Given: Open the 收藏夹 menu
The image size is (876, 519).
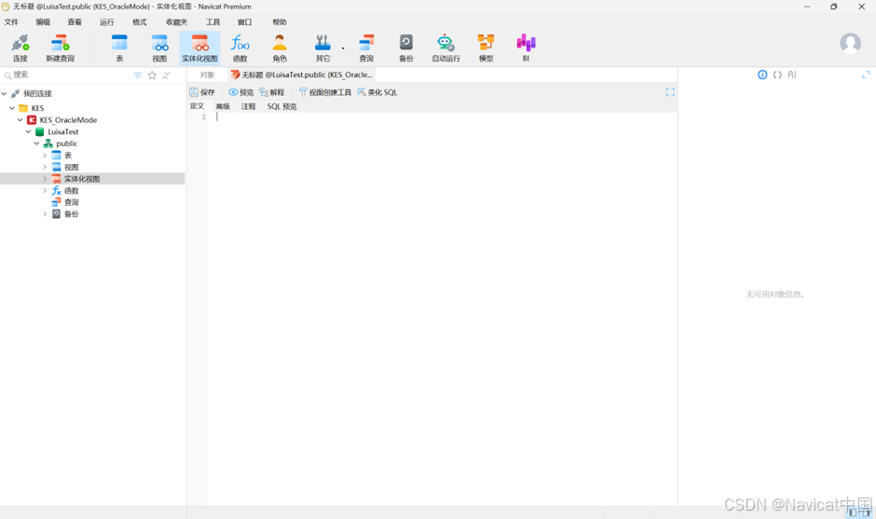Looking at the screenshot, I should coord(176,21).
